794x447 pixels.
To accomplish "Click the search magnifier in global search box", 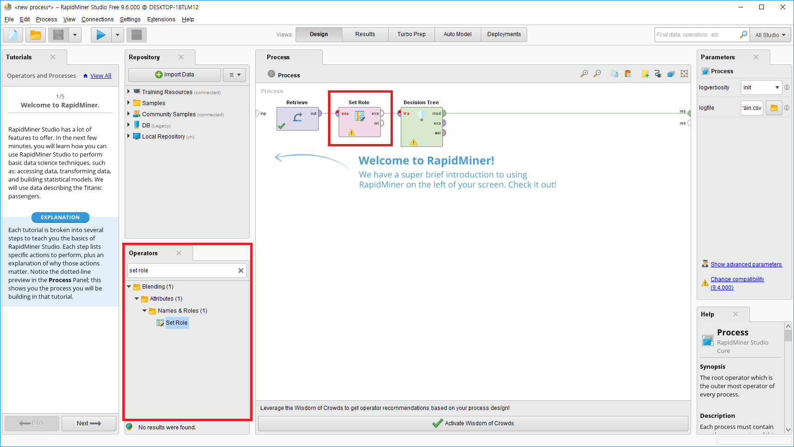I will (x=743, y=35).
